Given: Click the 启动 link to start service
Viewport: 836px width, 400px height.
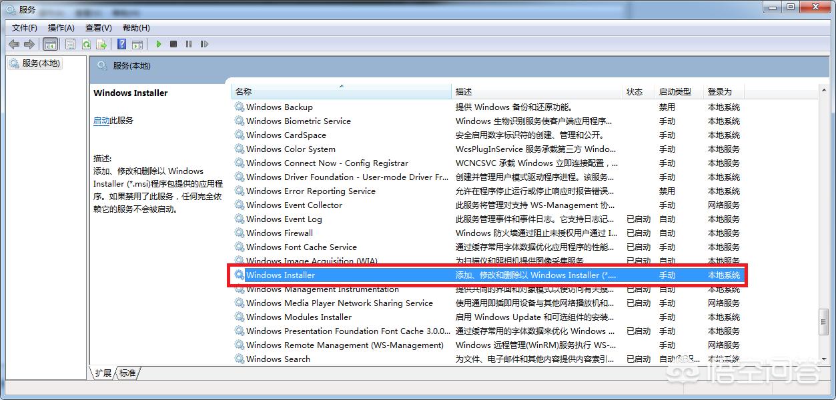Looking at the screenshot, I should click(101, 121).
